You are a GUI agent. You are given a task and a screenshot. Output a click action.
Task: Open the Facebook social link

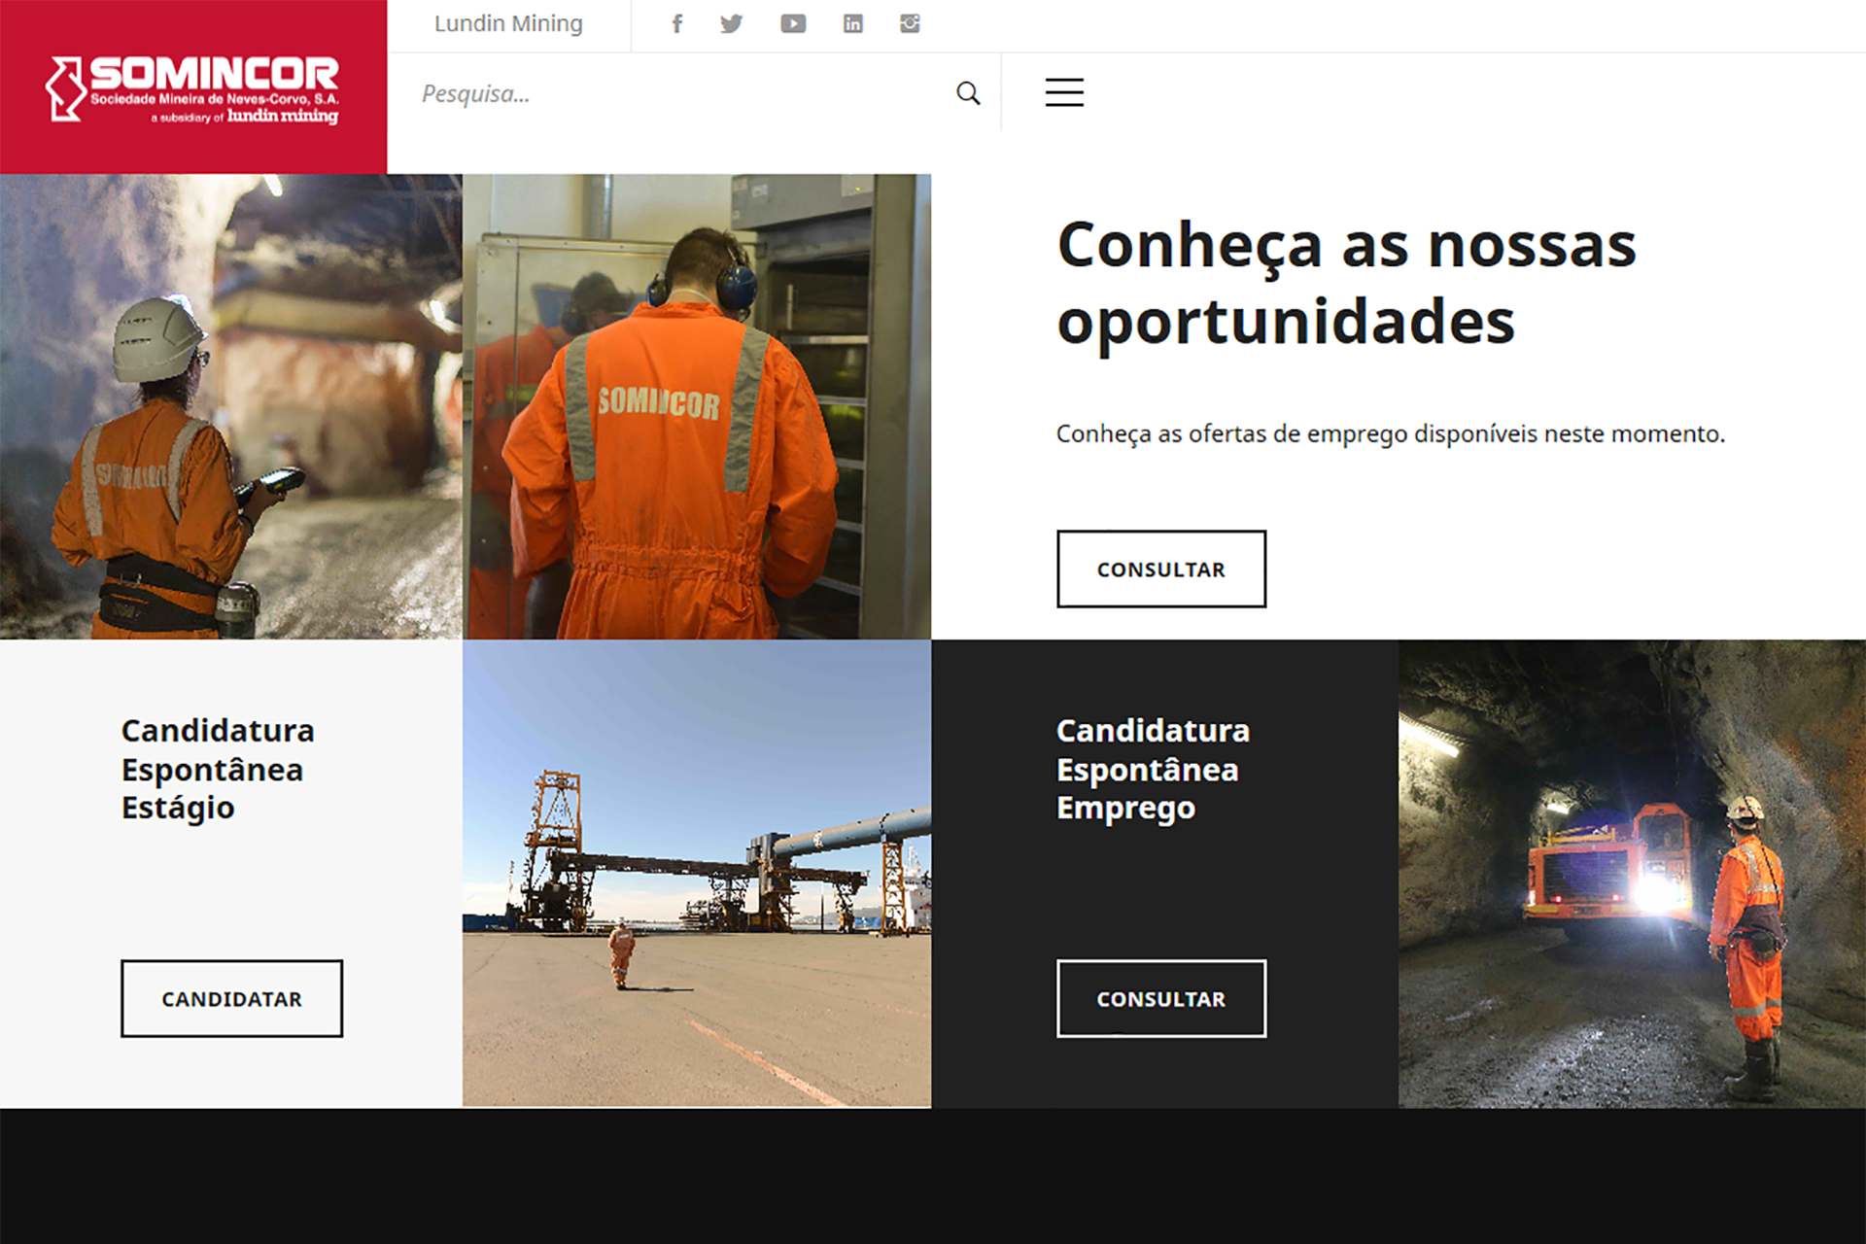tap(677, 23)
